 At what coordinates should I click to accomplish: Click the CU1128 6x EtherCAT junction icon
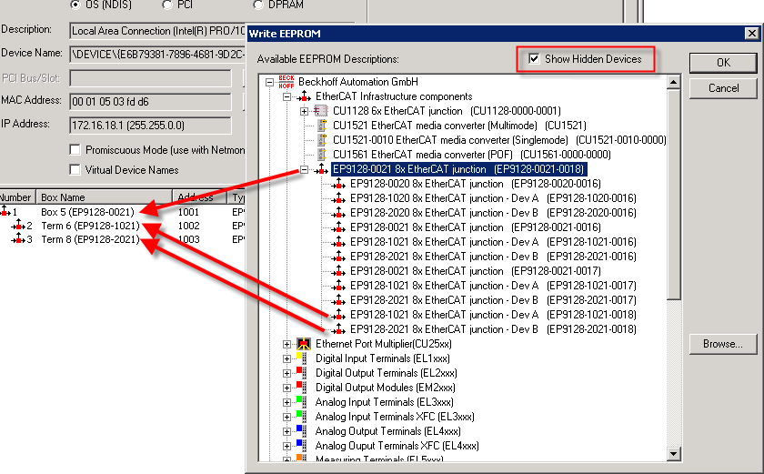[320, 111]
